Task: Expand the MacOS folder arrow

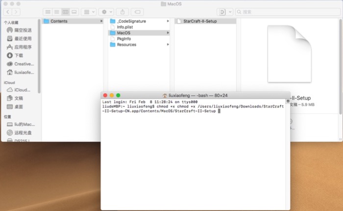Action: [168, 33]
